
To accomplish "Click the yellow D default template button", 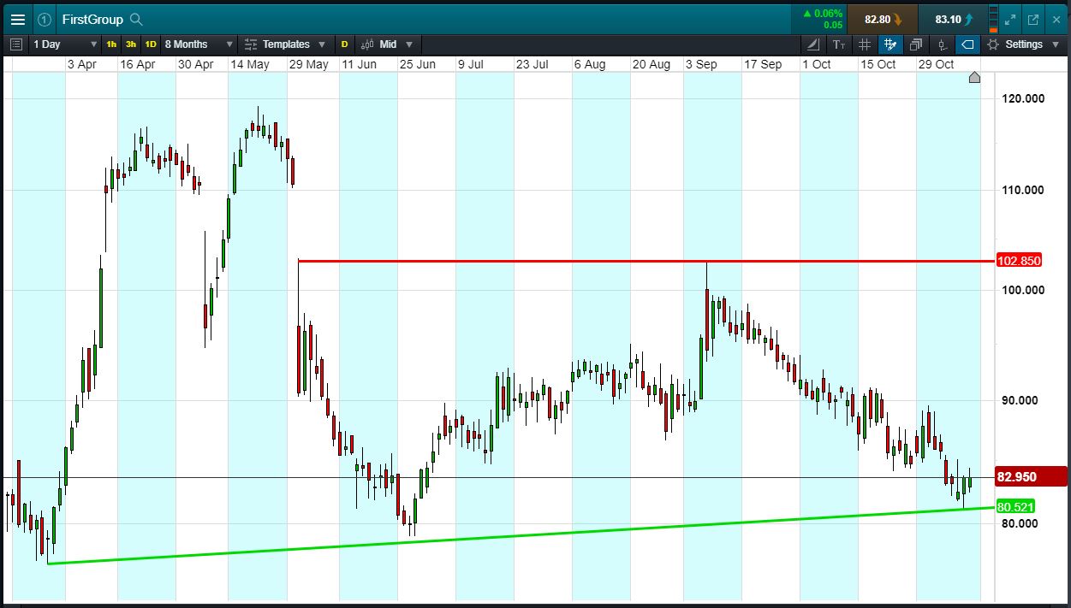I will point(344,44).
